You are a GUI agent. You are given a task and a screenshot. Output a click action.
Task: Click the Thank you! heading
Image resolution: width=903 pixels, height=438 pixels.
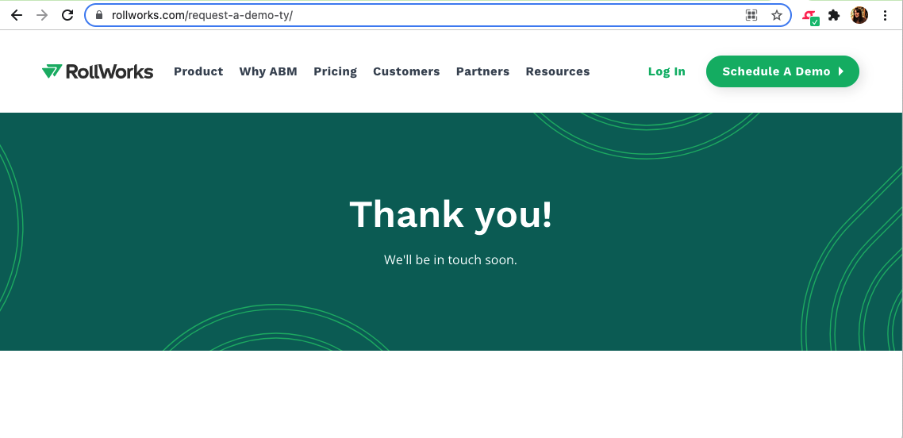point(451,214)
